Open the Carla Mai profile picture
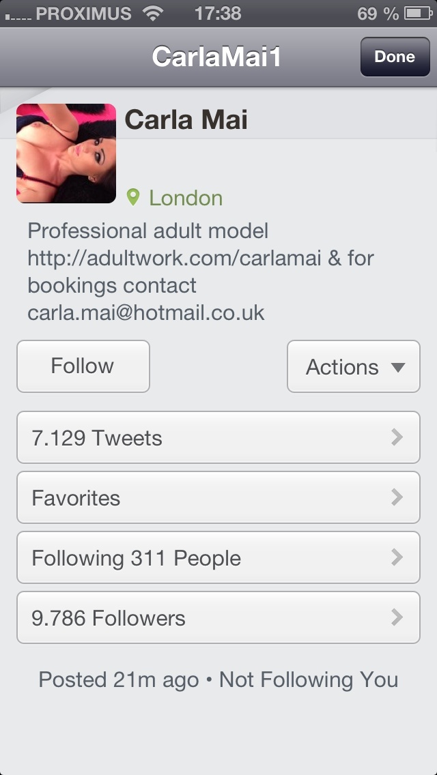The width and height of the screenshot is (437, 775). (66, 153)
